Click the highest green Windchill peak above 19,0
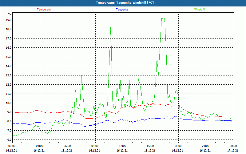 coord(163,18)
